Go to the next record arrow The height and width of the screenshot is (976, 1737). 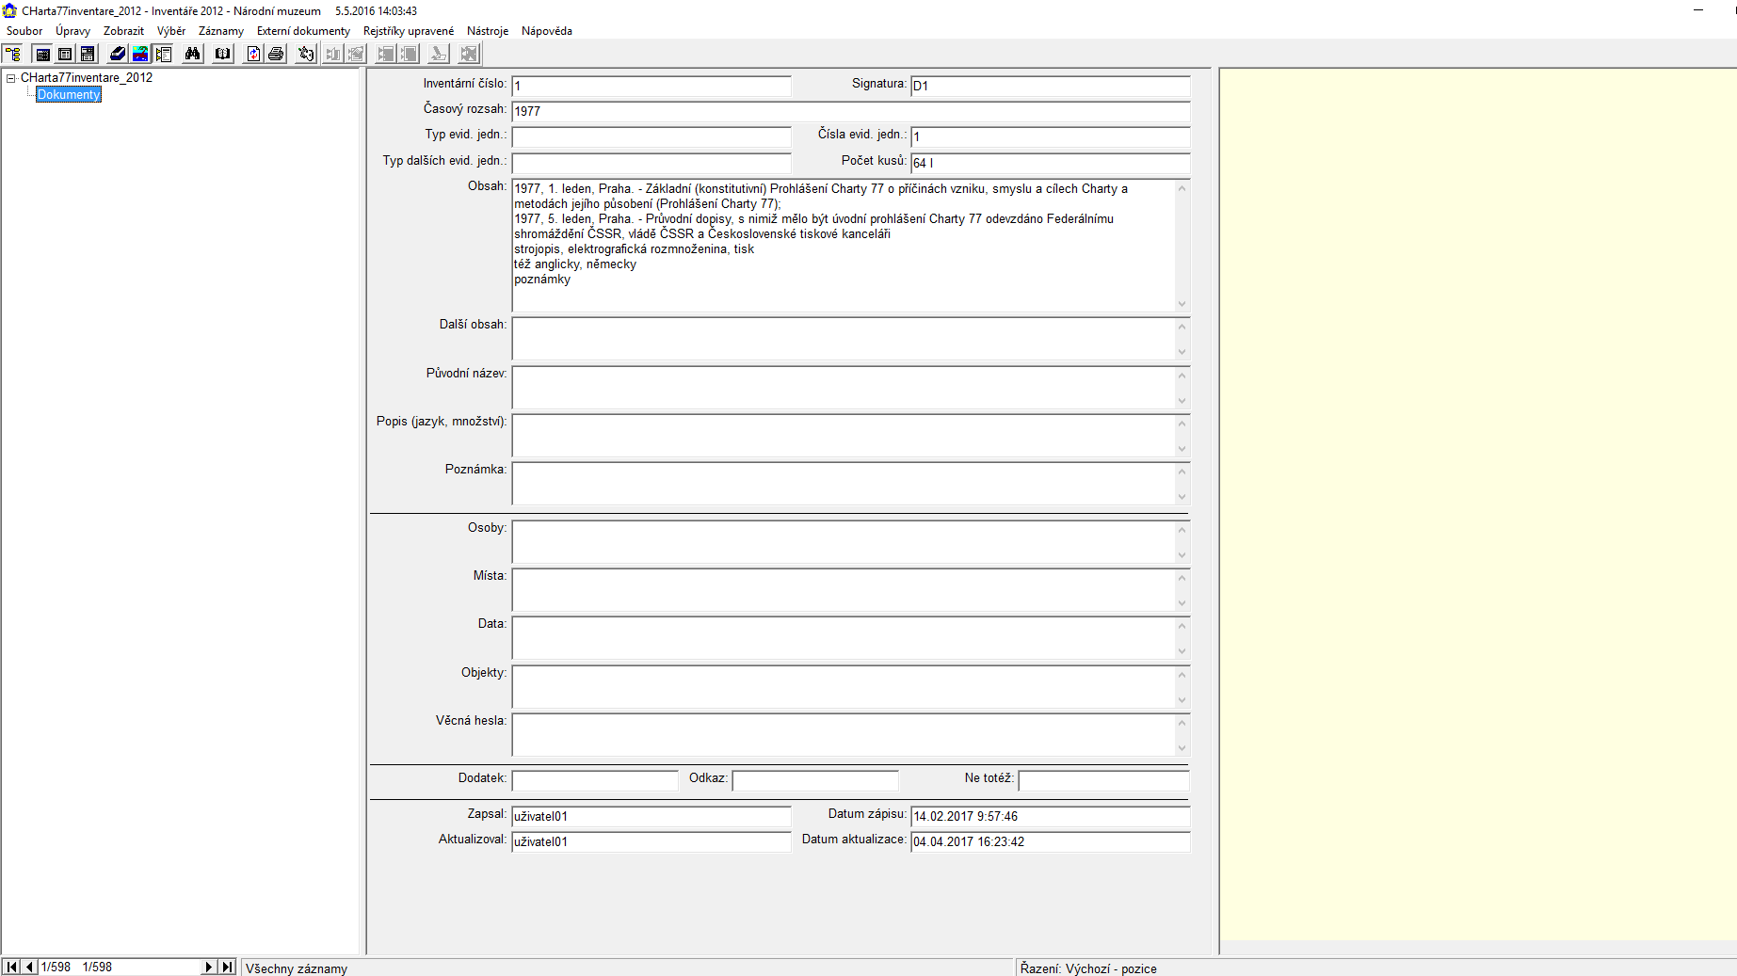209,967
